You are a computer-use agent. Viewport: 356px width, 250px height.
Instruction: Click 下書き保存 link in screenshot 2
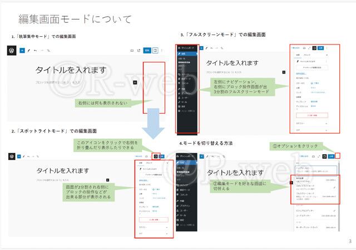(x=139, y=156)
